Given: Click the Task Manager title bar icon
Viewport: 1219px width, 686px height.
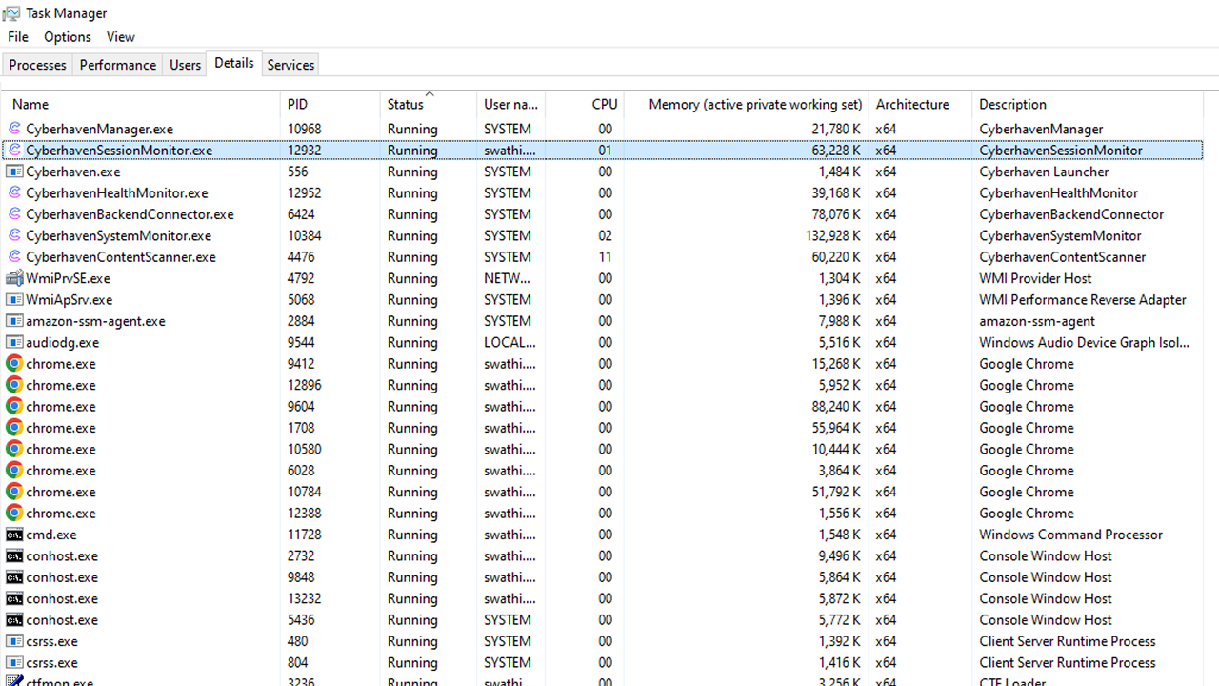Looking at the screenshot, I should 13,13.
